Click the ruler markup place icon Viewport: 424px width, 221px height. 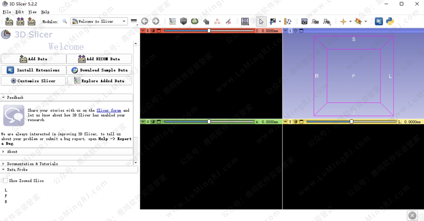288,21
